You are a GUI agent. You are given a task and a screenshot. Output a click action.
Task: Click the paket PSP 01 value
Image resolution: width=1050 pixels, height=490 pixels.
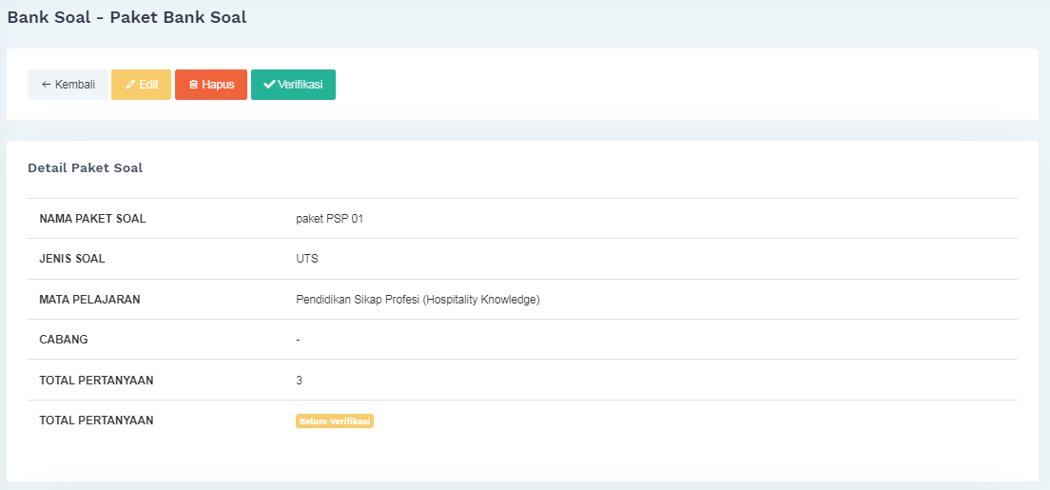[x=329, y=219]
